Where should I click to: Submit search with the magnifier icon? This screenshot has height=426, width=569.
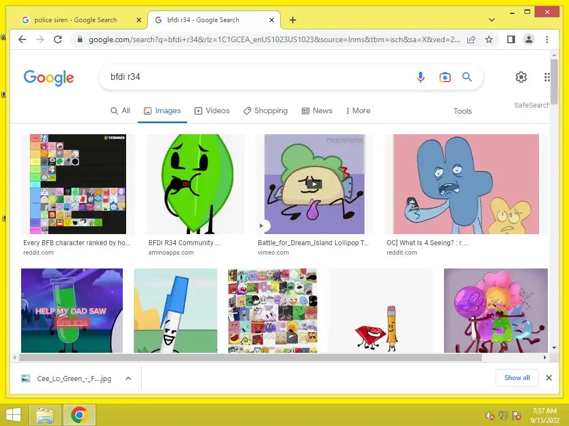tap(467, 77)
